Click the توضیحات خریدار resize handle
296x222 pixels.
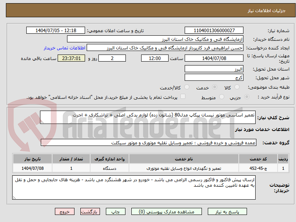[x=14, y=198]
